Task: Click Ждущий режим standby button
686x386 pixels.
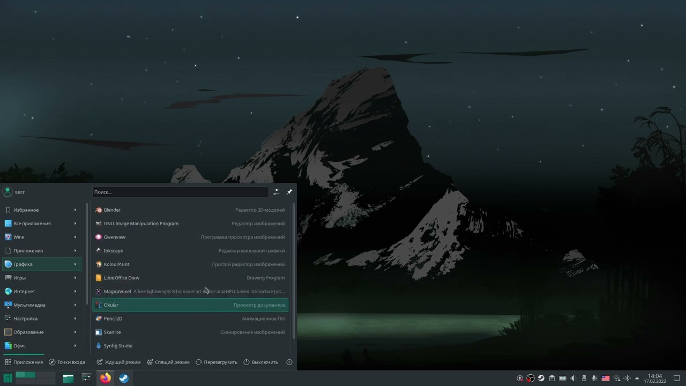Action: point(118,362)
